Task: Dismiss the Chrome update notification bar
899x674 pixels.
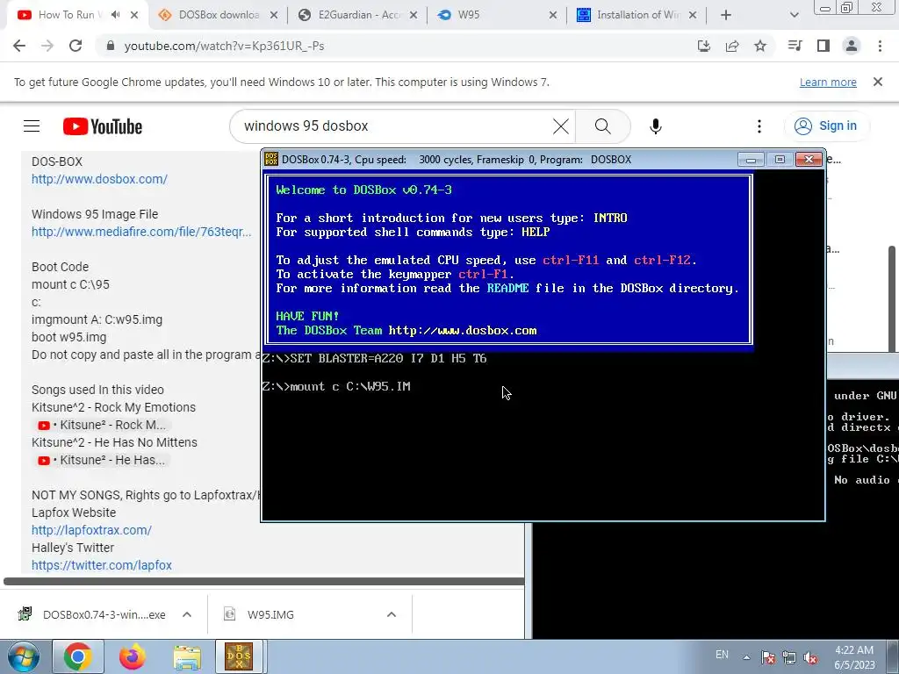Action: click(878, 82)
